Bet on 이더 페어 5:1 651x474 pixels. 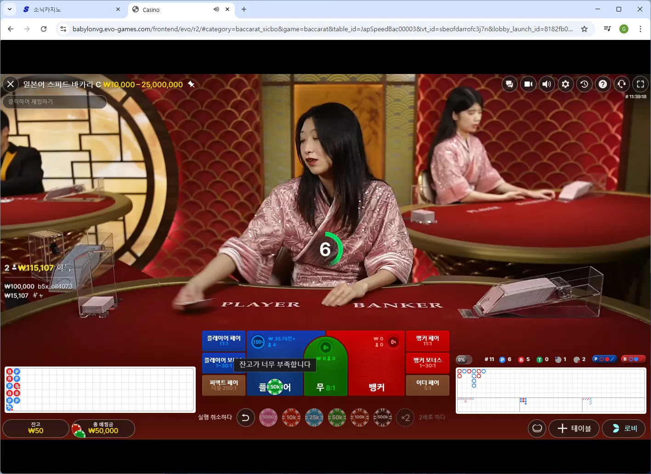coord(428,385)
